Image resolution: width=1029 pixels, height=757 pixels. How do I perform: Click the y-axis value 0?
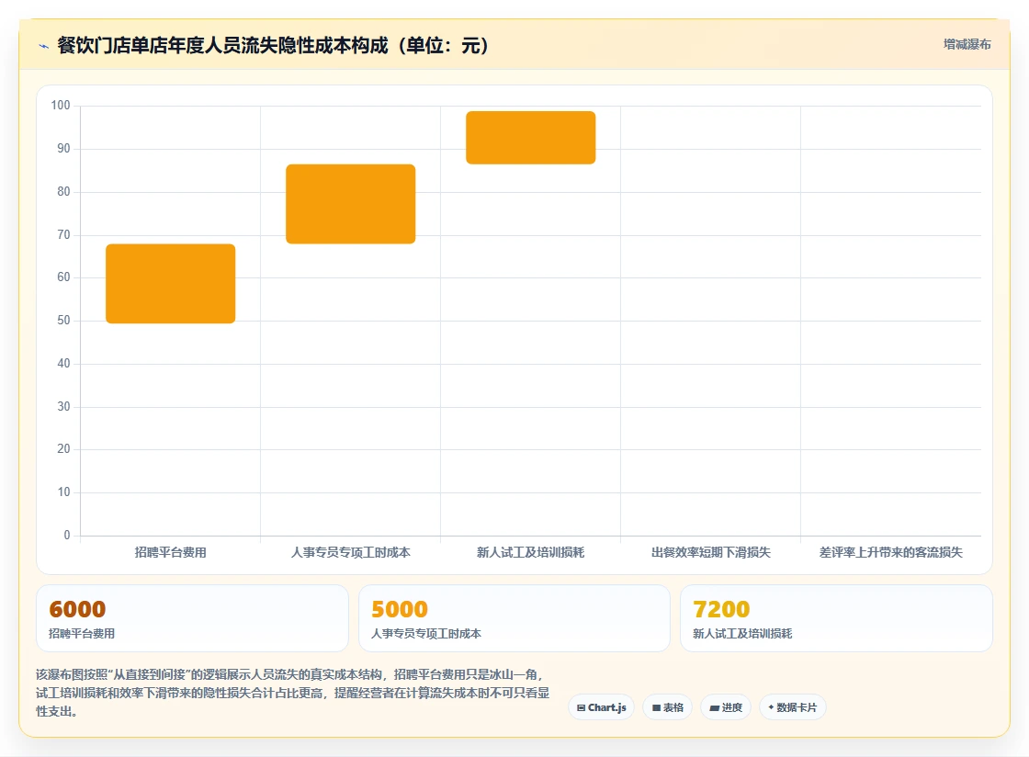coord(67,536)
